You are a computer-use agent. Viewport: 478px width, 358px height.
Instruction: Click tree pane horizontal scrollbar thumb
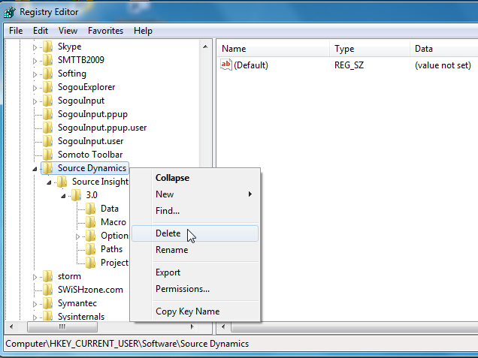62,327
